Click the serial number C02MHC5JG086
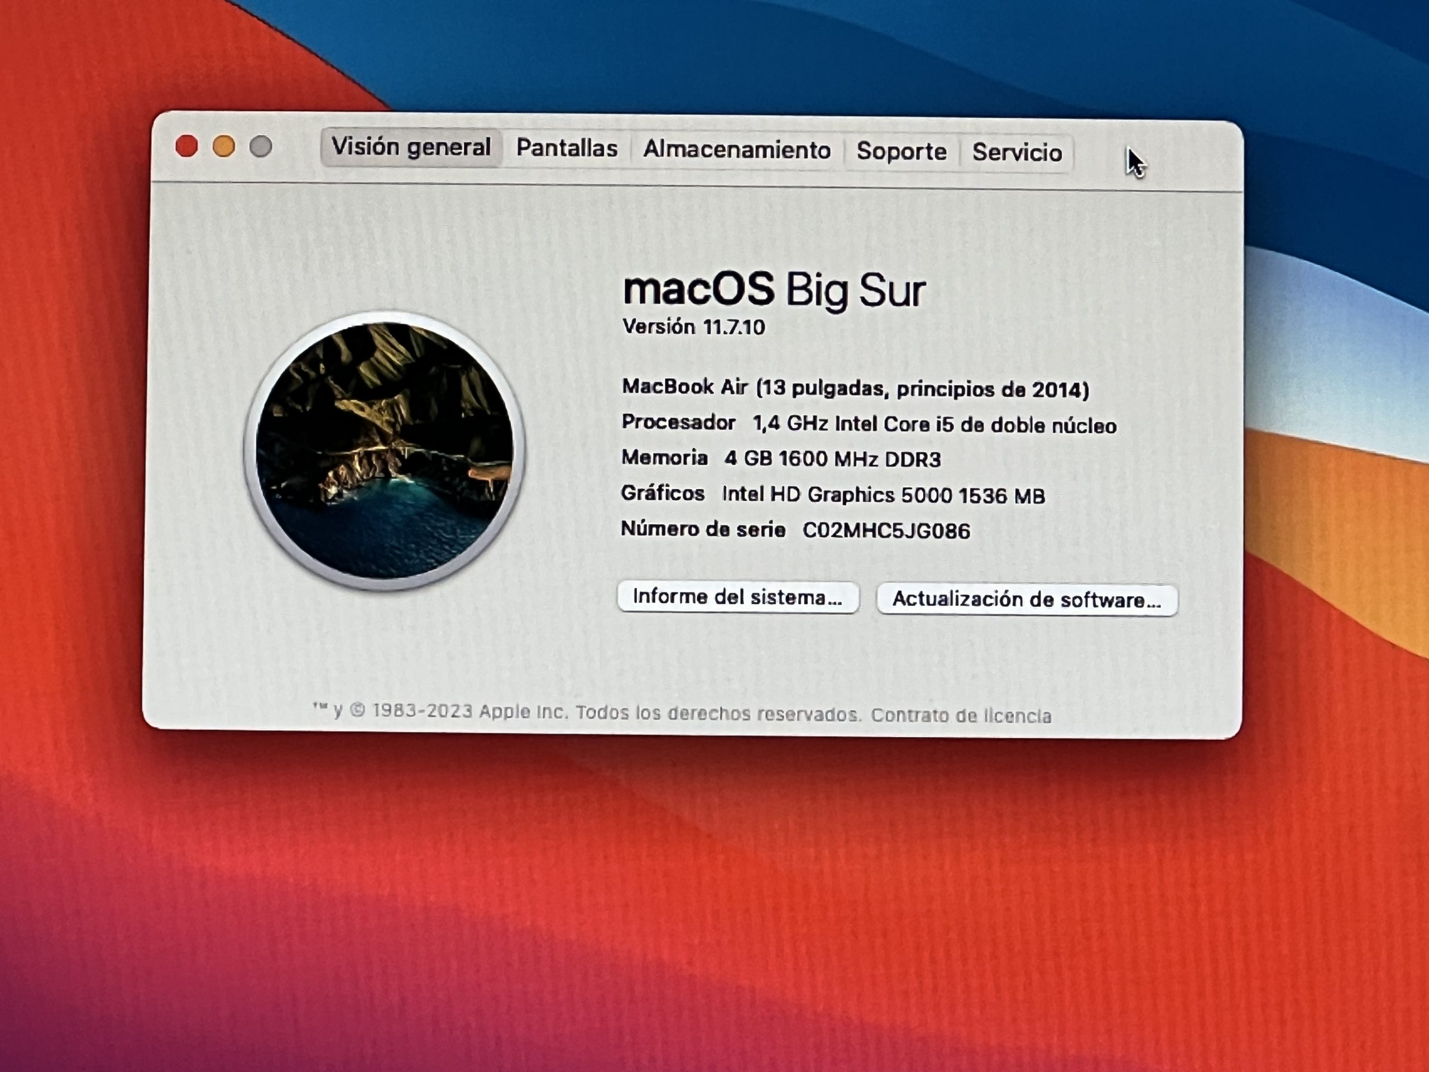 886,530
